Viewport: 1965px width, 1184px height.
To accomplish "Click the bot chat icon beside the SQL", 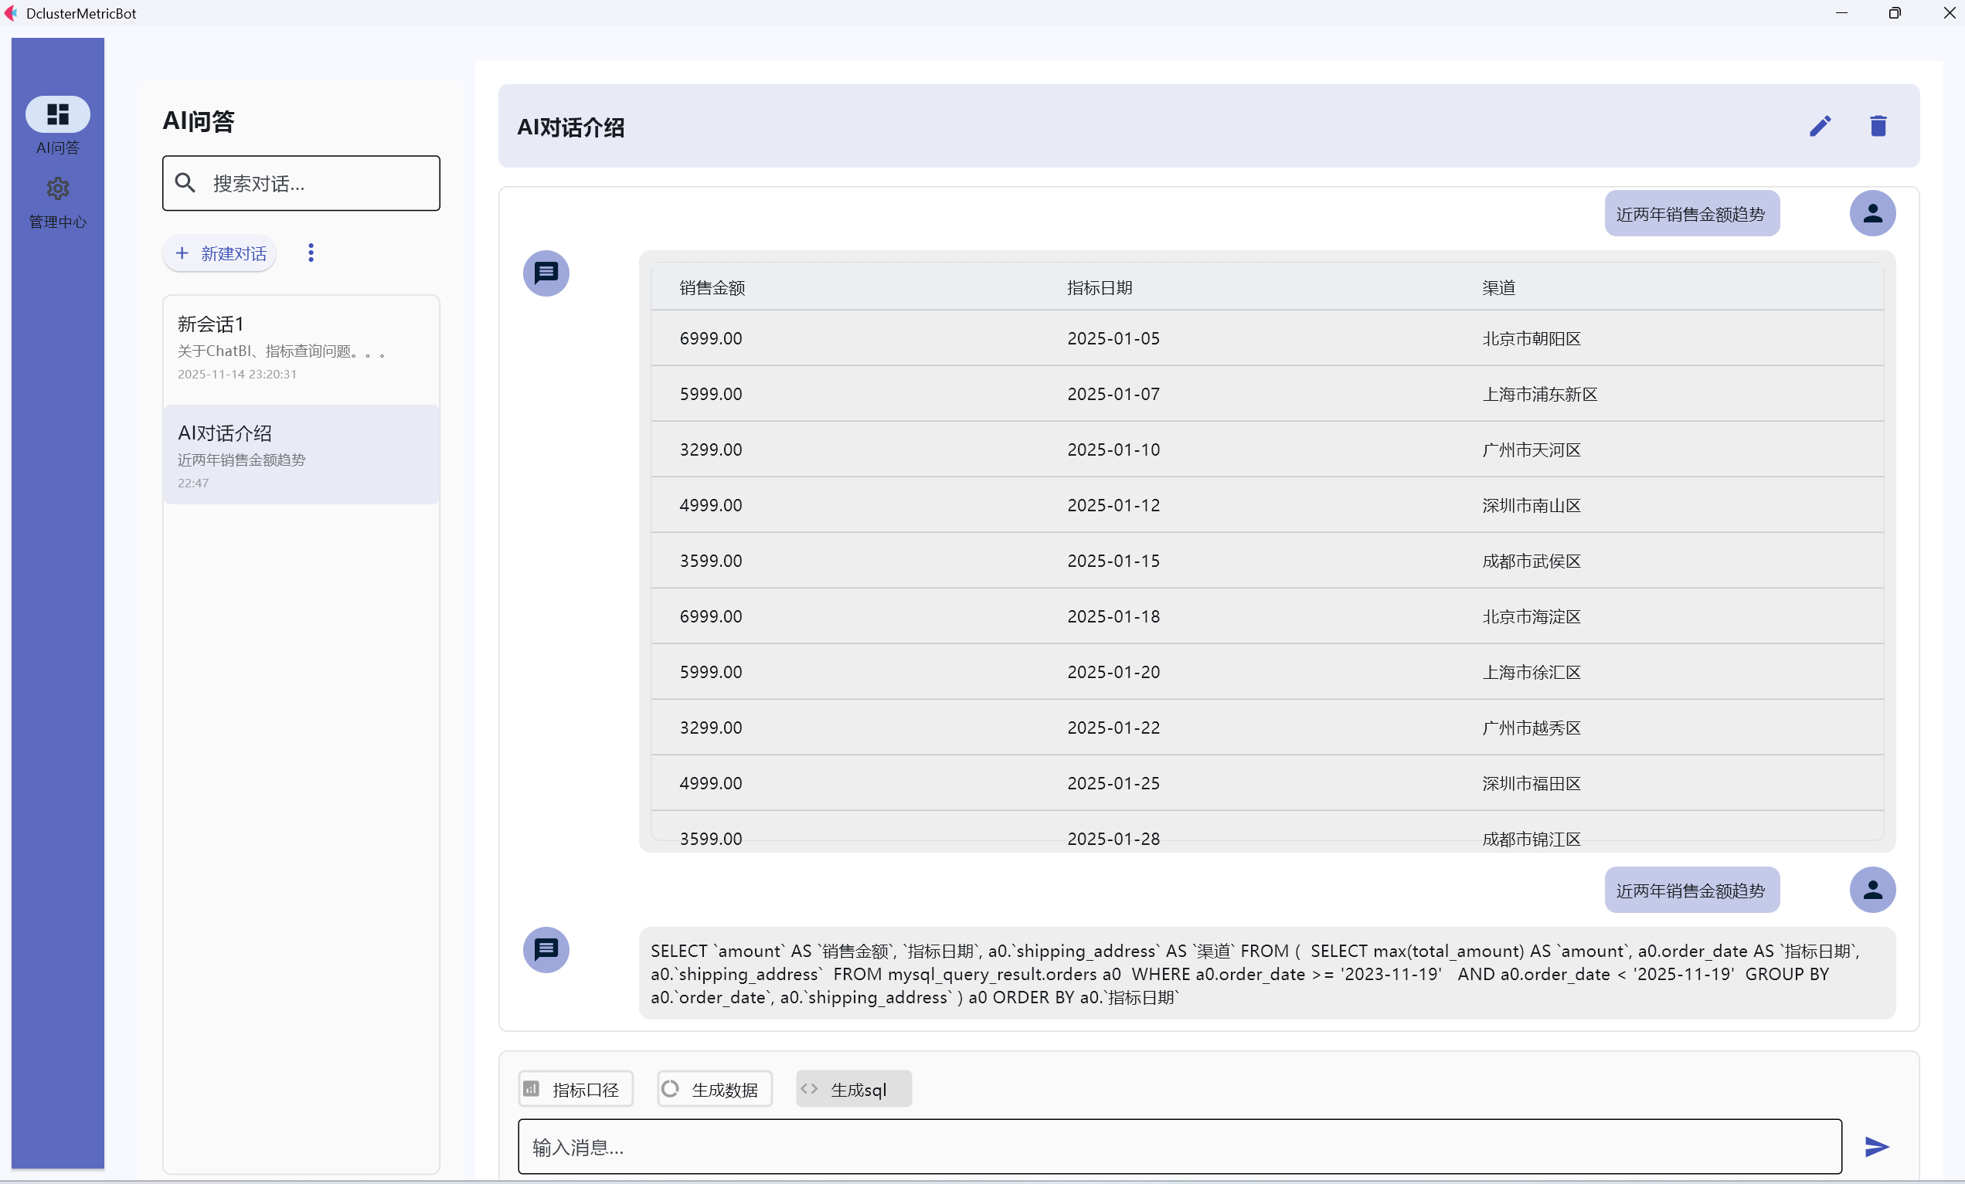I will point(546,948).
